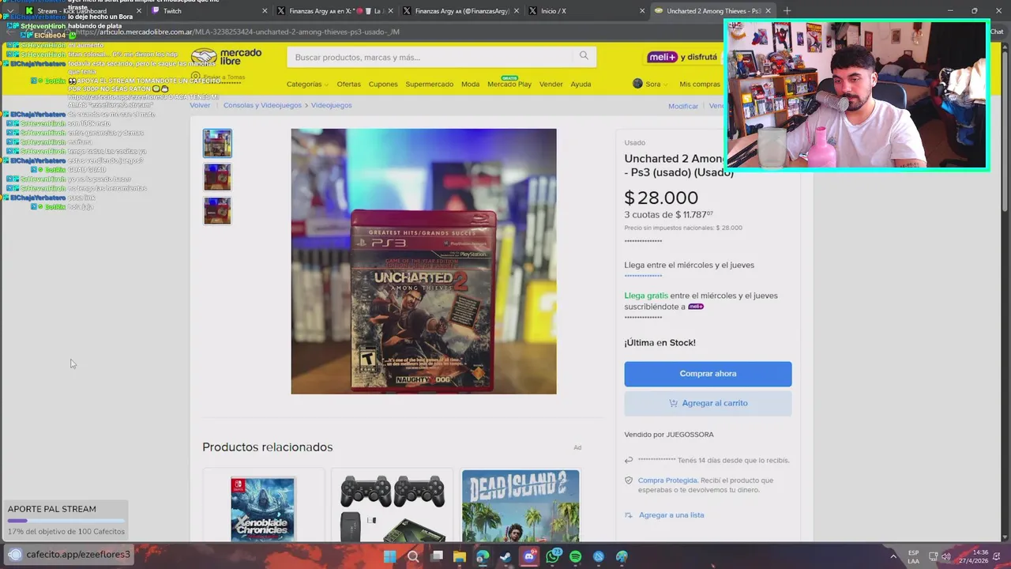The width and height of the screenshot is (1011, 569).
Task: Open the main Uncharted 2 product photo
Action: tap(423, 262)
